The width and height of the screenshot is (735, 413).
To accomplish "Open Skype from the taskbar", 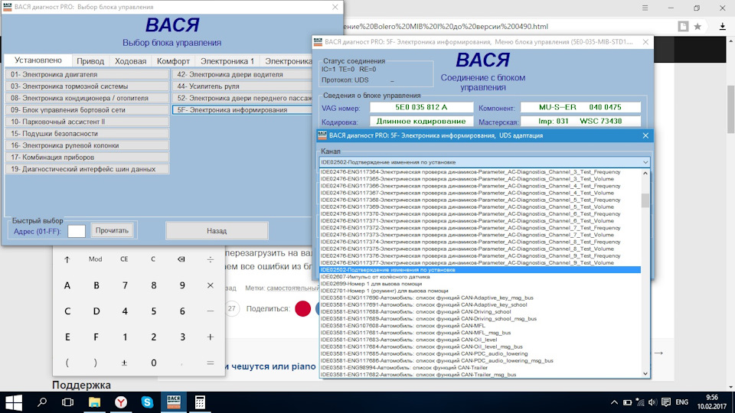I will click(147, 402).
